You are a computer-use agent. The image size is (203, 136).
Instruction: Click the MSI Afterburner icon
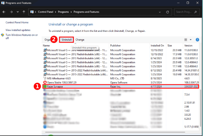45,79
